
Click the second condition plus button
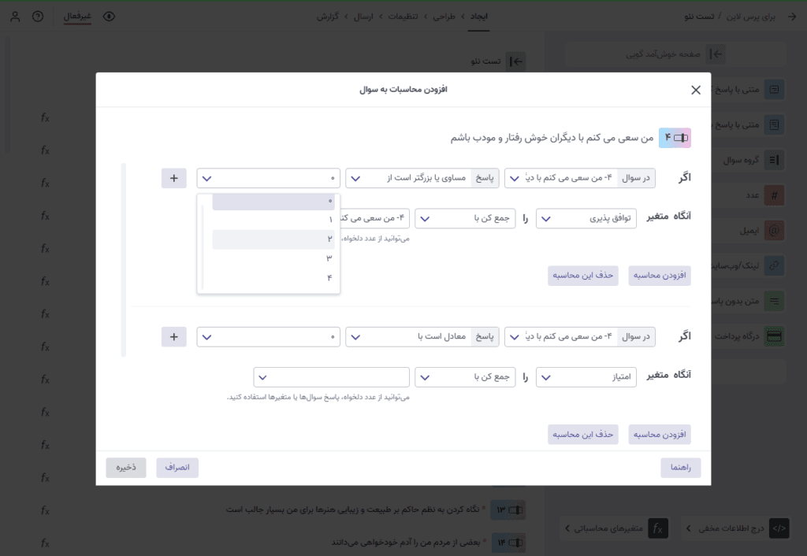(174, 337)
